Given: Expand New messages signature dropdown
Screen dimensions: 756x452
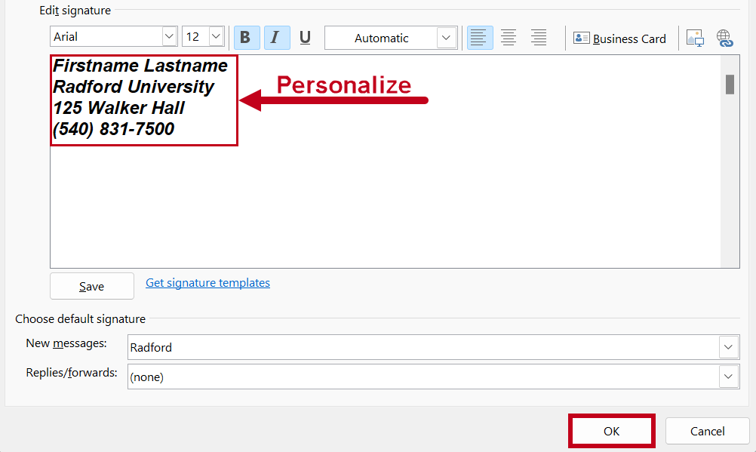Looking at the screenshot, I should tap(728, 347).
